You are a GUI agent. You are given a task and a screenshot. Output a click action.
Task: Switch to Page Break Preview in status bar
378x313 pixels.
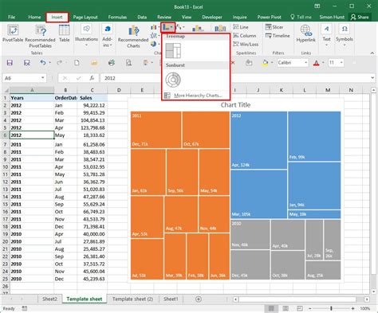click(x=300, y=308)
